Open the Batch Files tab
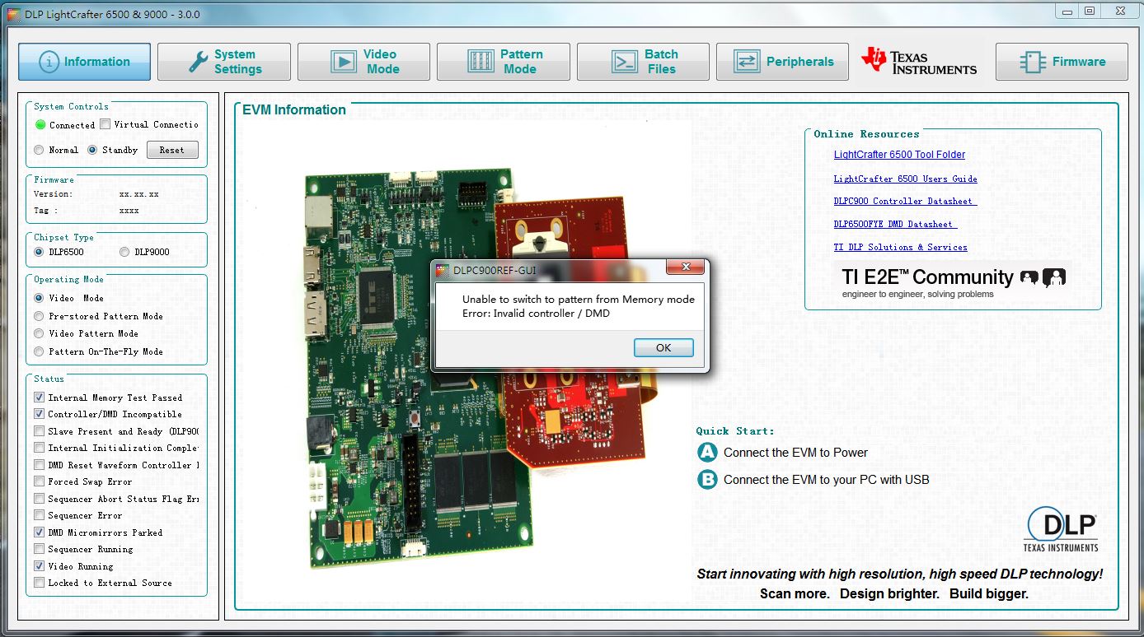1144x637 pixels. [643, 62]
